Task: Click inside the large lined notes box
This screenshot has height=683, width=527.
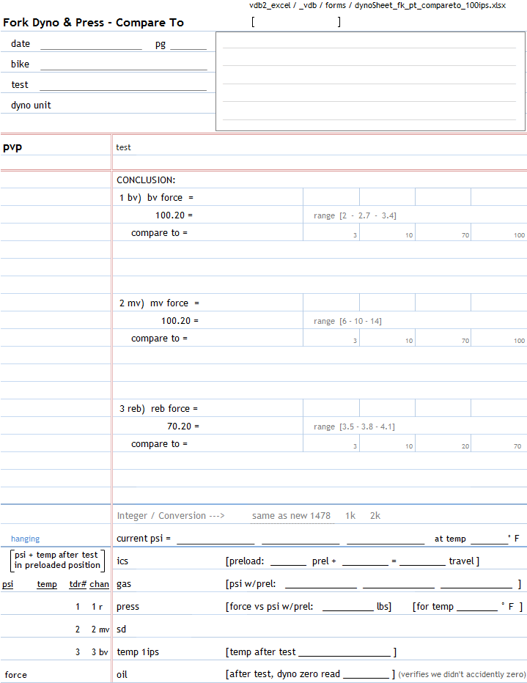Action: 369,82
